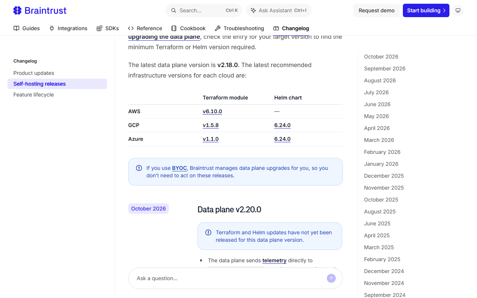
Task: Open the telemetry link
Action: 274,260
